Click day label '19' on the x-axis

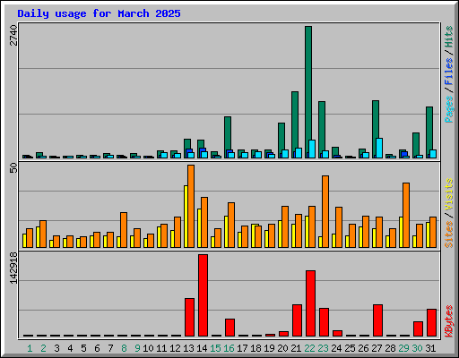[269, 348]
